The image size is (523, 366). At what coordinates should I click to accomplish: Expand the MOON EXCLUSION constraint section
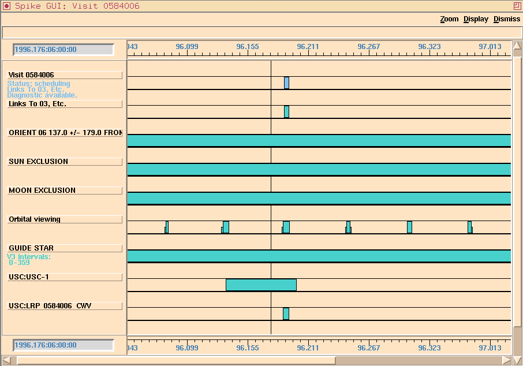point(65,190)
